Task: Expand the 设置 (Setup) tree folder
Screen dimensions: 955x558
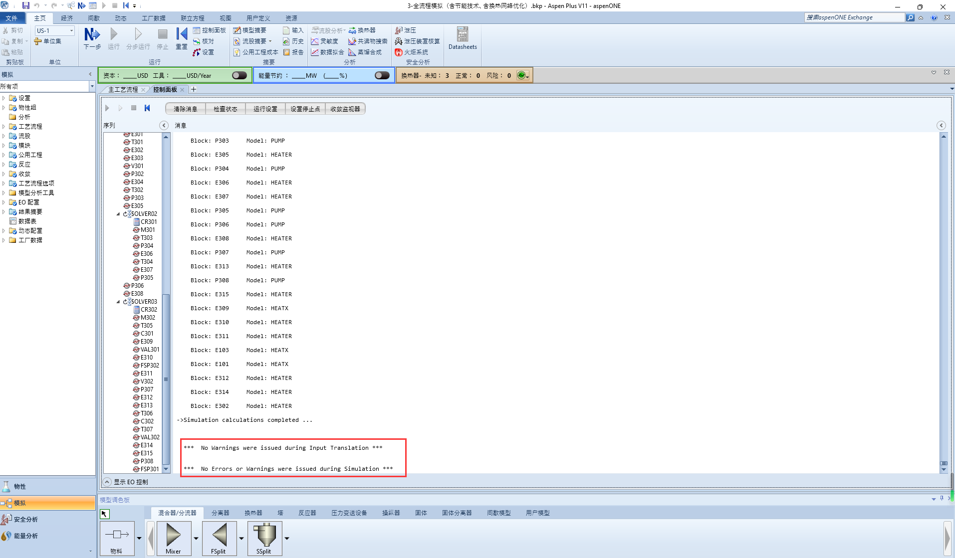Action: pos(4,98)
